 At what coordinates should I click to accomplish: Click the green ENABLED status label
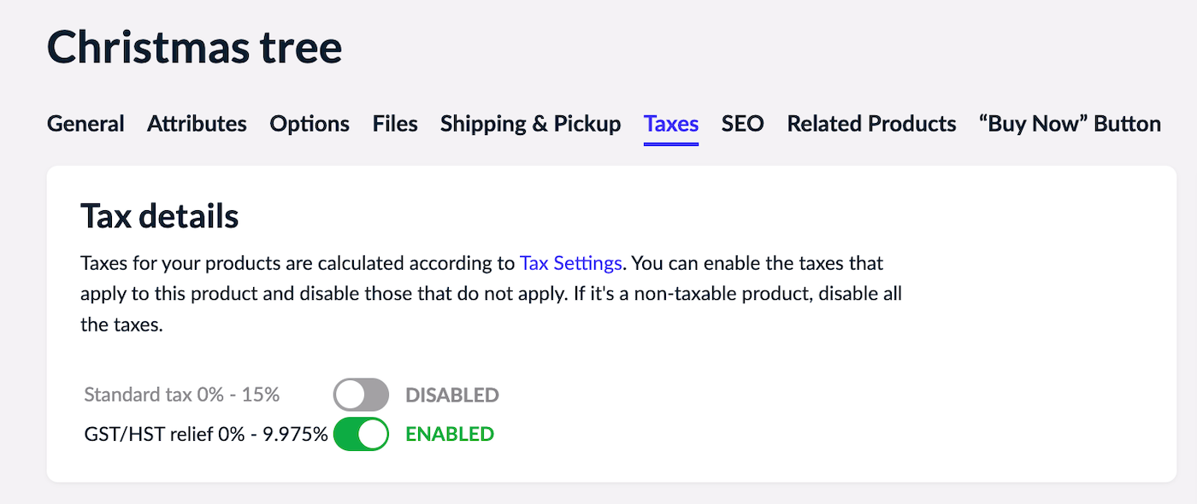pyautogui.click(x=449, y=434)
